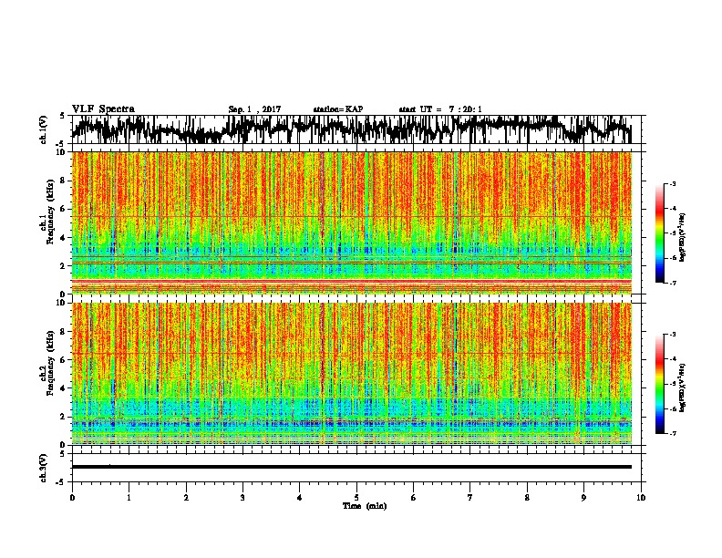
Task: Click the date 'Sep. 1 , 2017'
Action: (x=254, y=109)
